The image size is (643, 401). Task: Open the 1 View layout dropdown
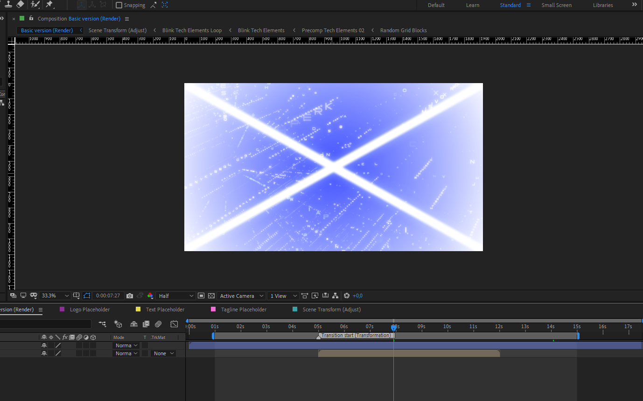[283, 295]
